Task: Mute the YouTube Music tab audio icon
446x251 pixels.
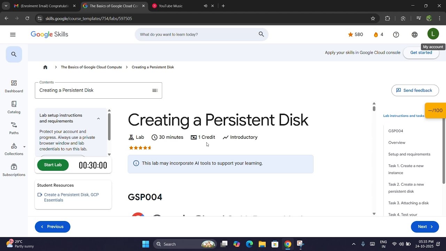Action: pos(205,6)
